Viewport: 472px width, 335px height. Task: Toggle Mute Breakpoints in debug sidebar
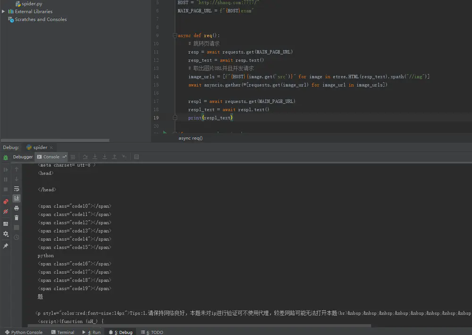tap(6, 212)
